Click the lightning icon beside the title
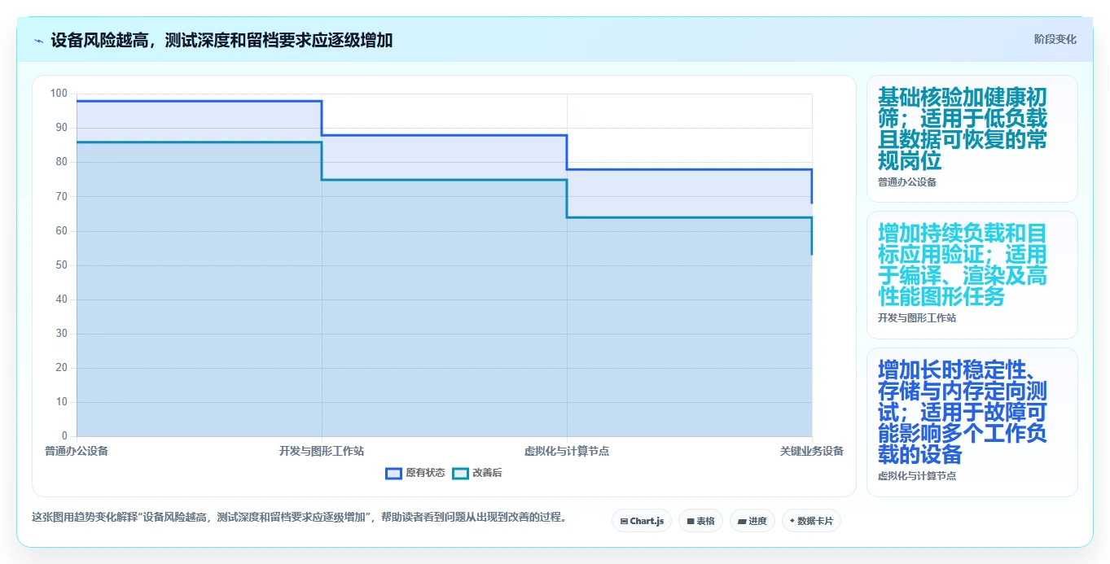1110x564 pixels. pos(38,40)
